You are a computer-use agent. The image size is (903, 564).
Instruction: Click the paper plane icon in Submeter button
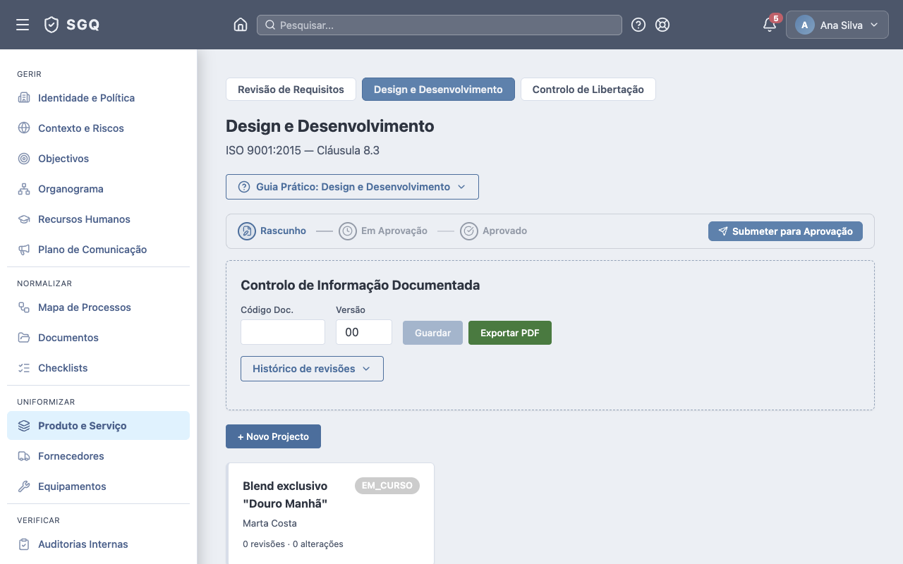click(723, 231)
